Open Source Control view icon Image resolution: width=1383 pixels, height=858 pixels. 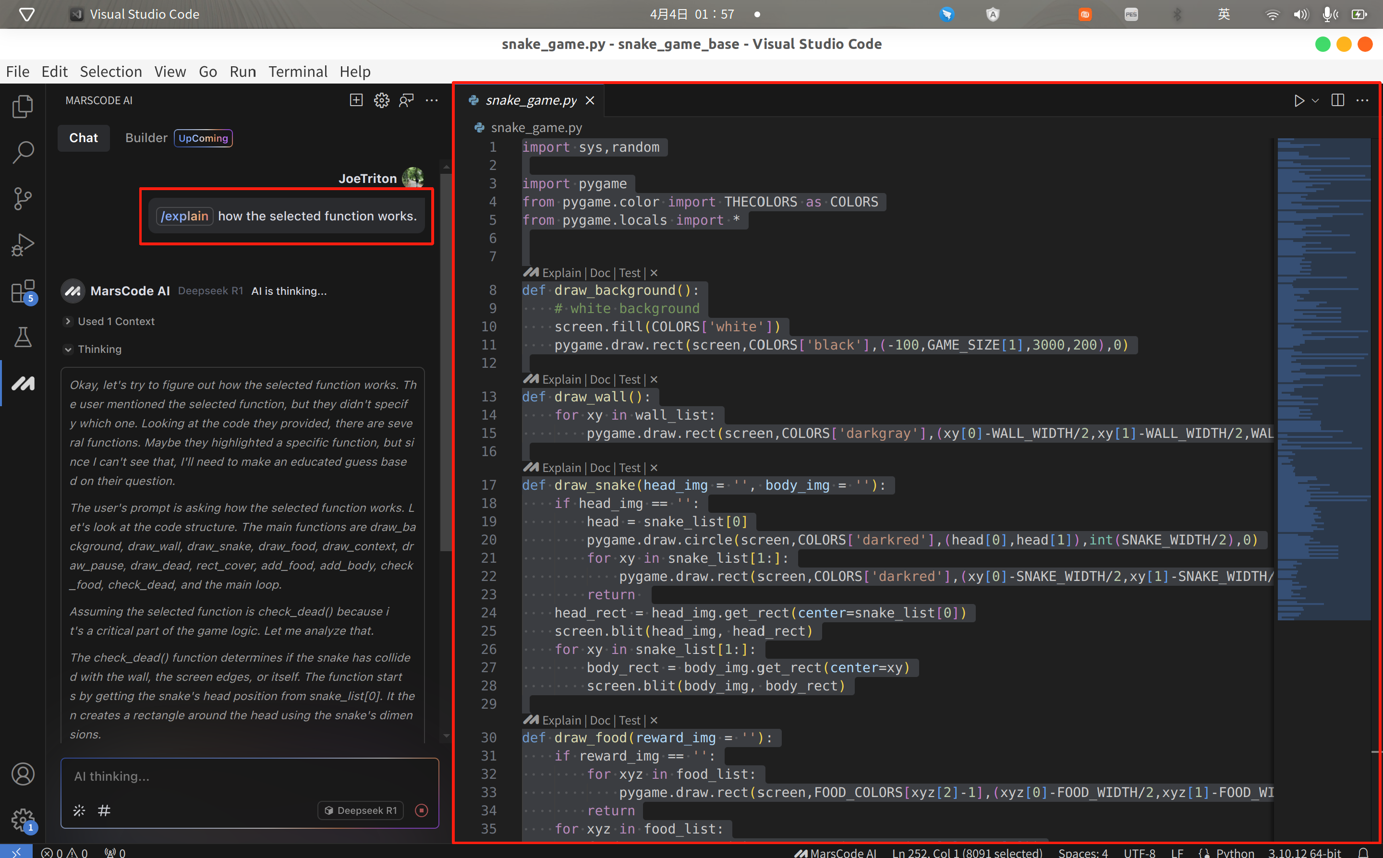pyautogui.click(x=23, y=199)
